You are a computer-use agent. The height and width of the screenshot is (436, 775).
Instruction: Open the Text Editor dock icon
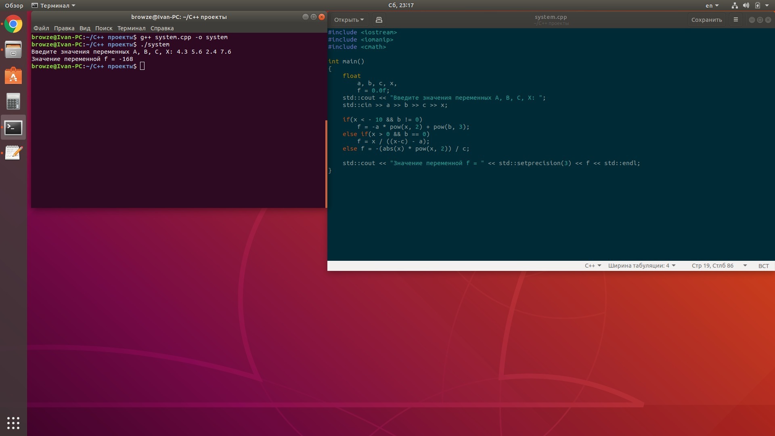(x=13, y=153)
